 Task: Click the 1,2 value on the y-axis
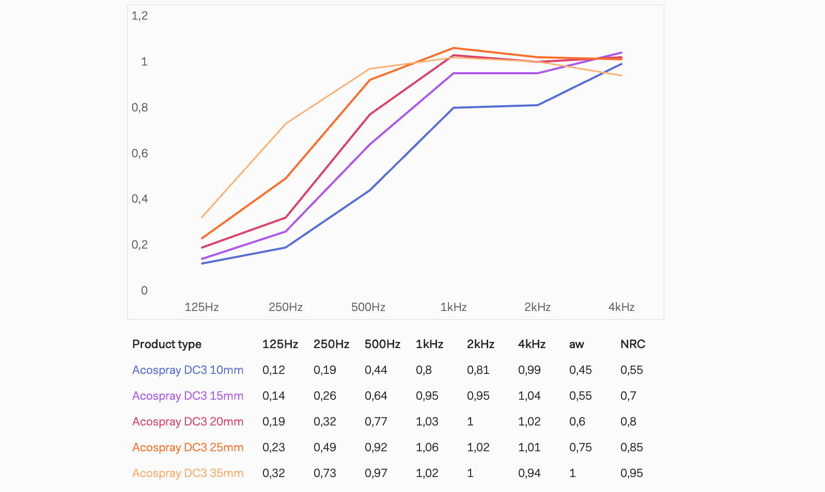pyautogui.click(x=139, y=16)
